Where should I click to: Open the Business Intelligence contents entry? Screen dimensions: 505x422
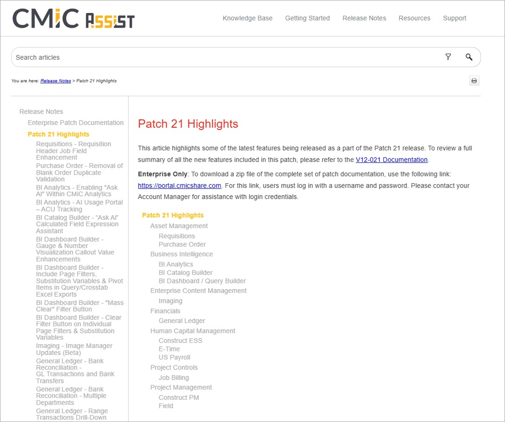point(181,254)
